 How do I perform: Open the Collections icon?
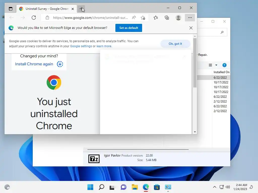pyautogui.click(x=167, y=18)
